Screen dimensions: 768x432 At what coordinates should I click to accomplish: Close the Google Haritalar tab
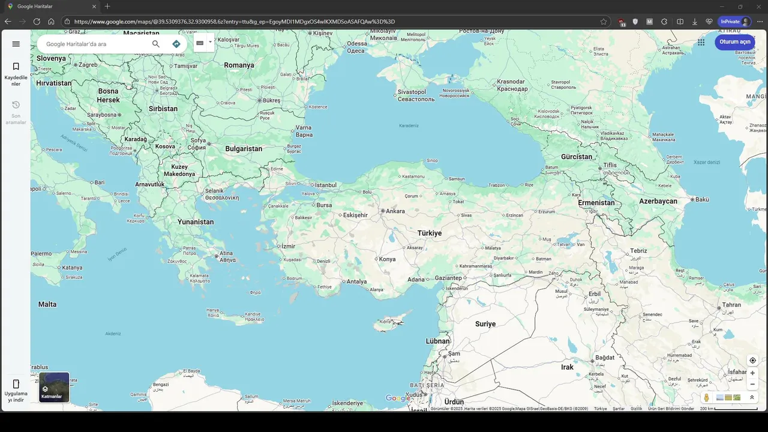click(94, 6)
